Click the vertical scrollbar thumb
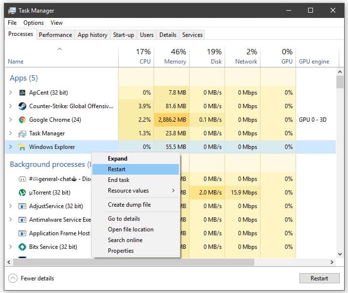Screen dimensions: 348x293 click(340, 82)
